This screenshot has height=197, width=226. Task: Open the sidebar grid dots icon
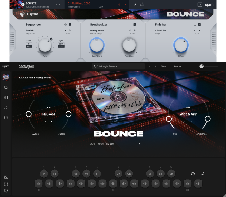pos(6,107)
